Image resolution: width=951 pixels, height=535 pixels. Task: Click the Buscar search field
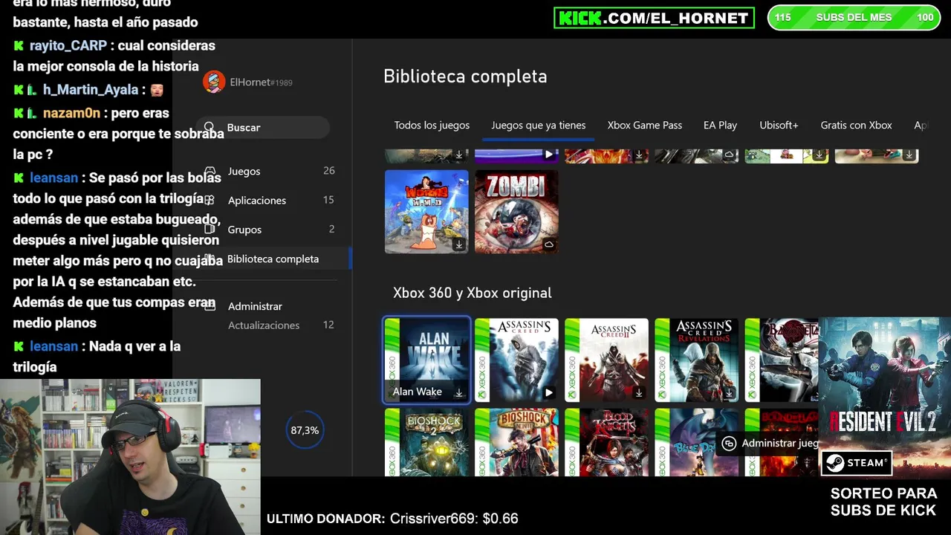tap(263, 128)
